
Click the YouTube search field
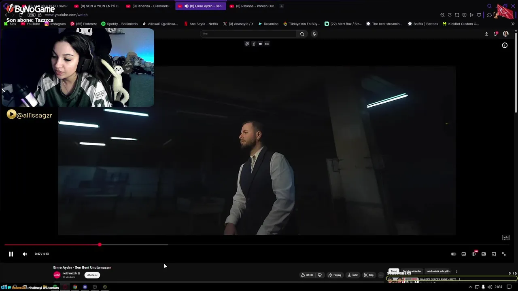click(x=248, y=34)
